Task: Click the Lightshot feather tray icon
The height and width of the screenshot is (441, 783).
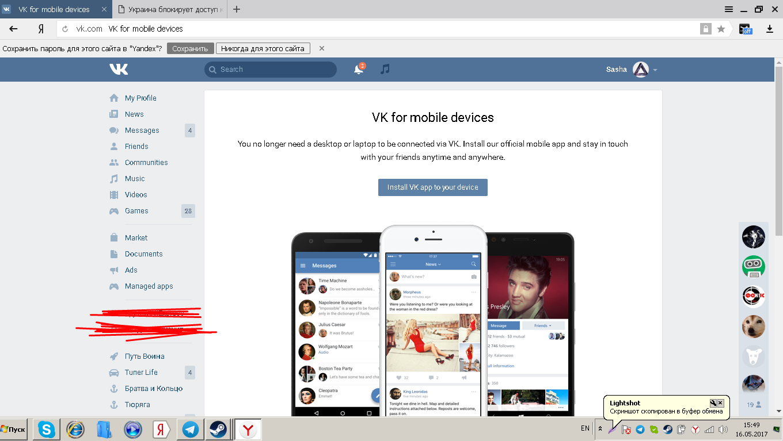Action: tap(613, 429)
